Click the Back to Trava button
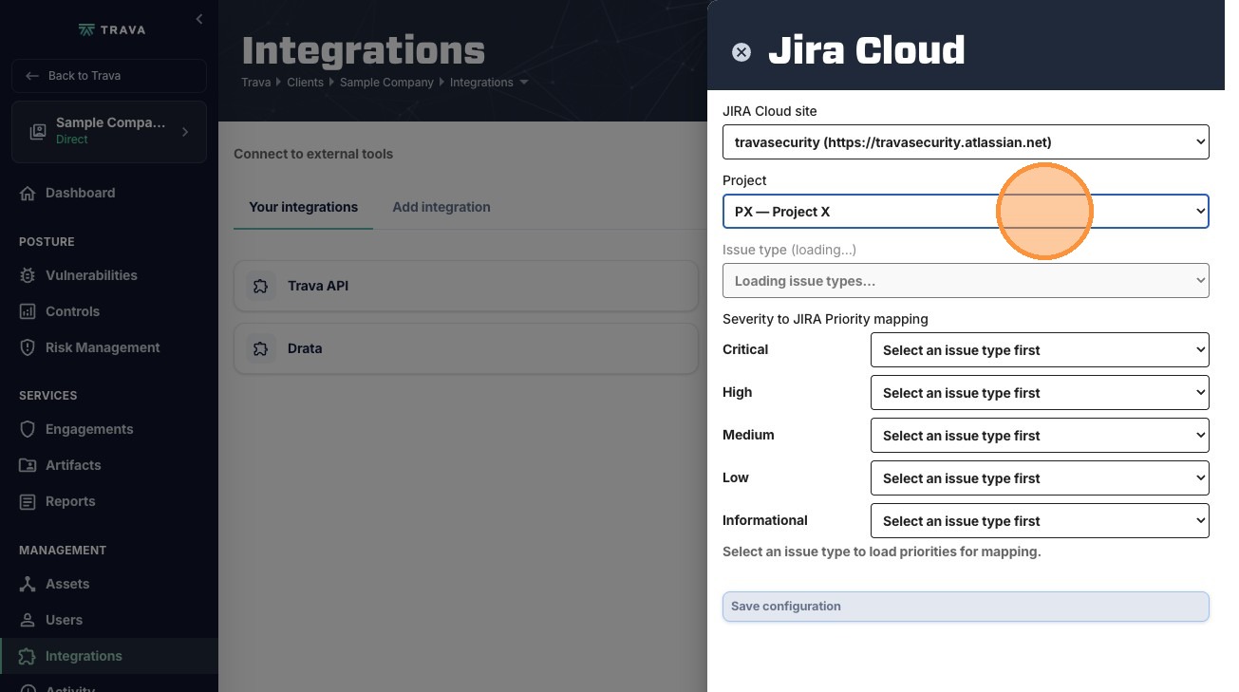Screen dimensions: 1239x692 (109, 76)
